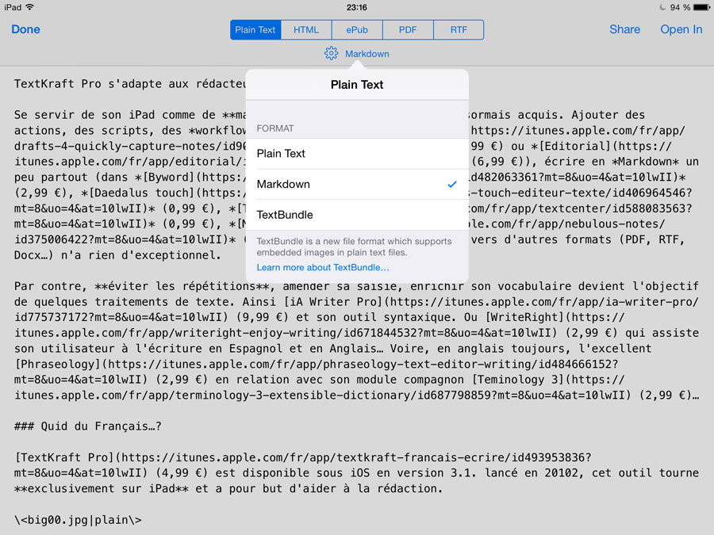Tap the '[Phraseology]' link text in preview
This screenshot has height=535, width=714.
57,365
